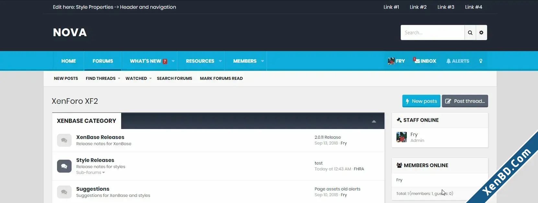Open the Style Releases forum
This screenshot has height=203, width=538.
tap(95, 160)
